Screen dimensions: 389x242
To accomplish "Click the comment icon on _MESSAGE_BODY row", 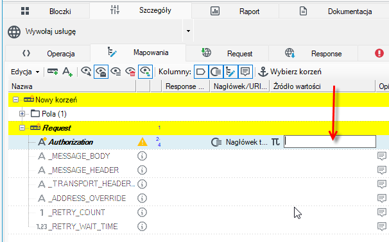I will (382, 156).
